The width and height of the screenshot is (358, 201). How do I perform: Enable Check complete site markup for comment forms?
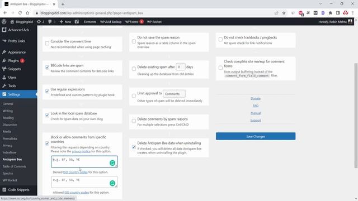click(220, 68)
